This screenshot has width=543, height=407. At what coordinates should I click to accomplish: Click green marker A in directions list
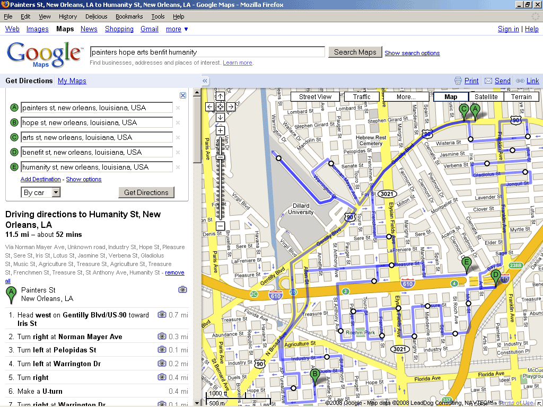pyautogui.click(x=12, y=295)
